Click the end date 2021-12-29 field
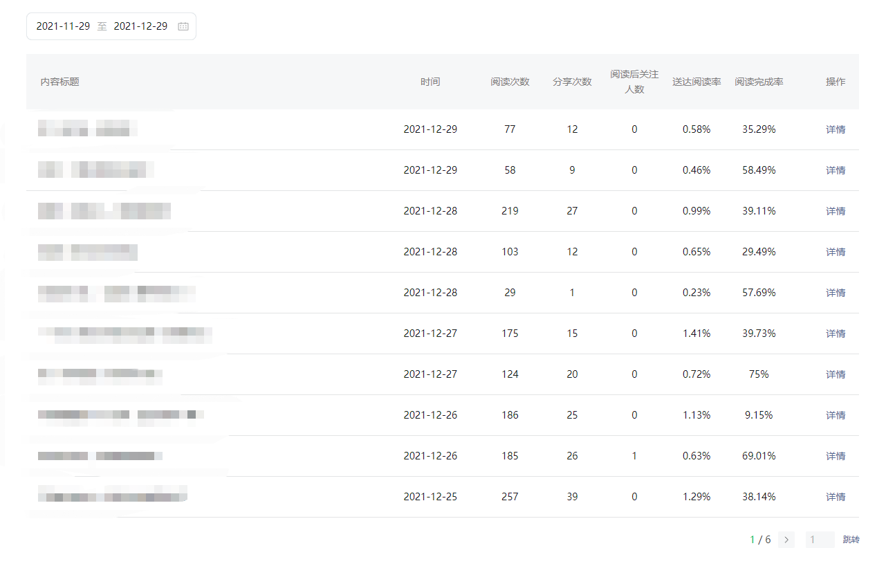This screenshot has height=566, width=886. tap(140, 26)
